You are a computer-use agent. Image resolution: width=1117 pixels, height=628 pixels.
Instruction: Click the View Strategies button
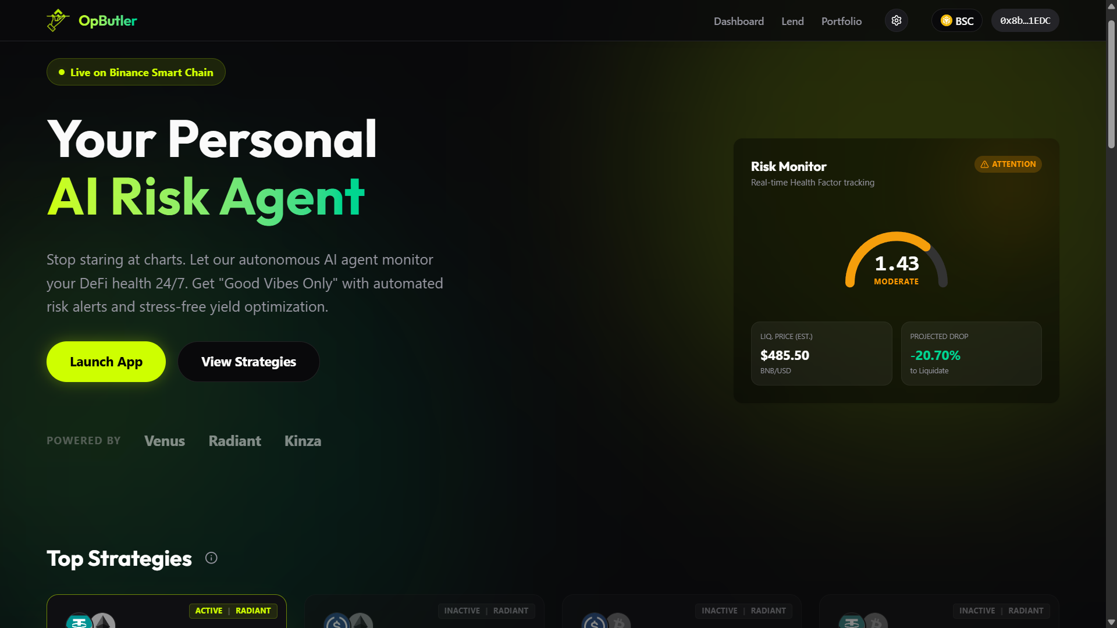(248, 362)
